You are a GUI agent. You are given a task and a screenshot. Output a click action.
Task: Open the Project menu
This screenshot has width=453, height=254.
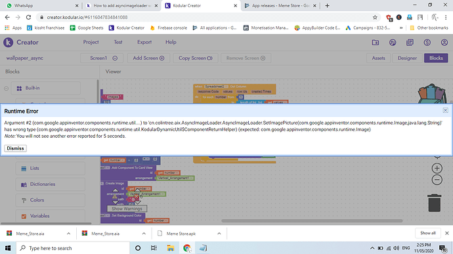(91, 42)
